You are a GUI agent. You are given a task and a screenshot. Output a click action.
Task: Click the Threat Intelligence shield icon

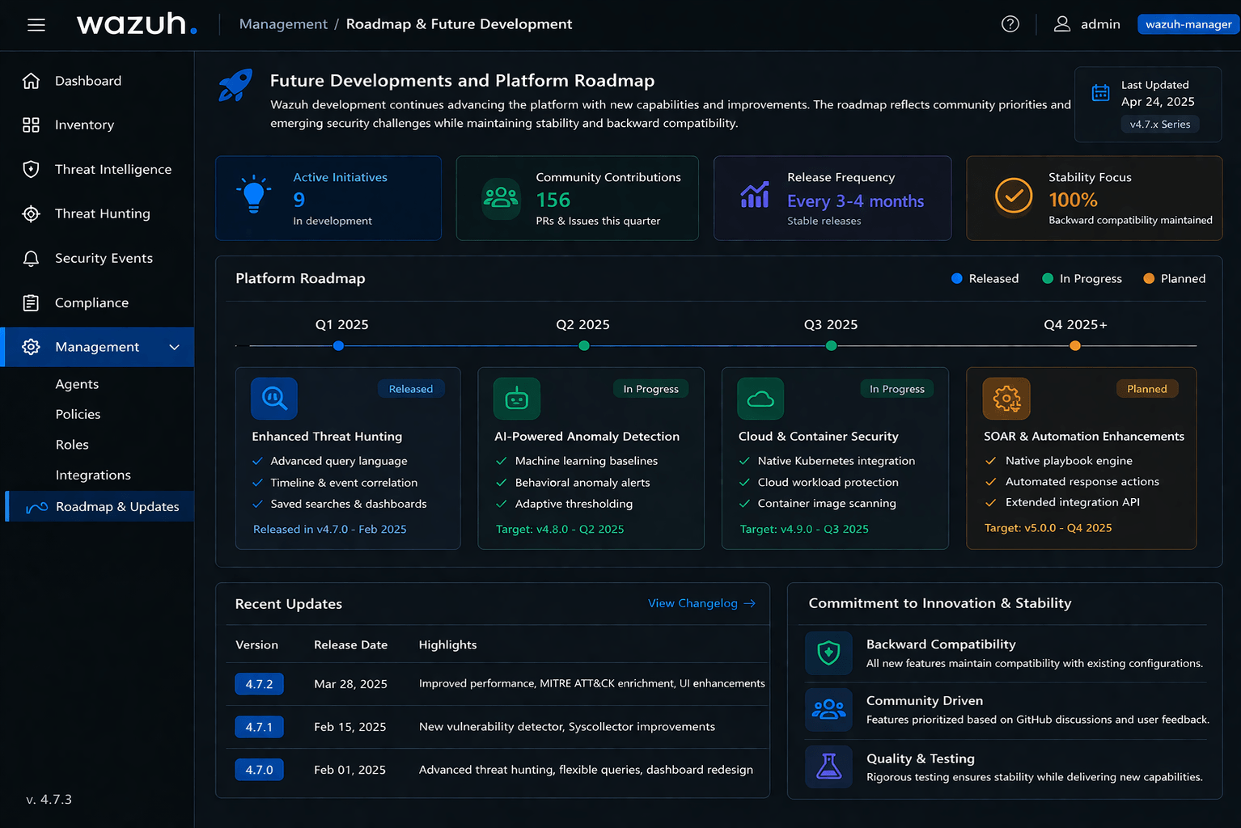pyautogui.click(x=31, y=169)
